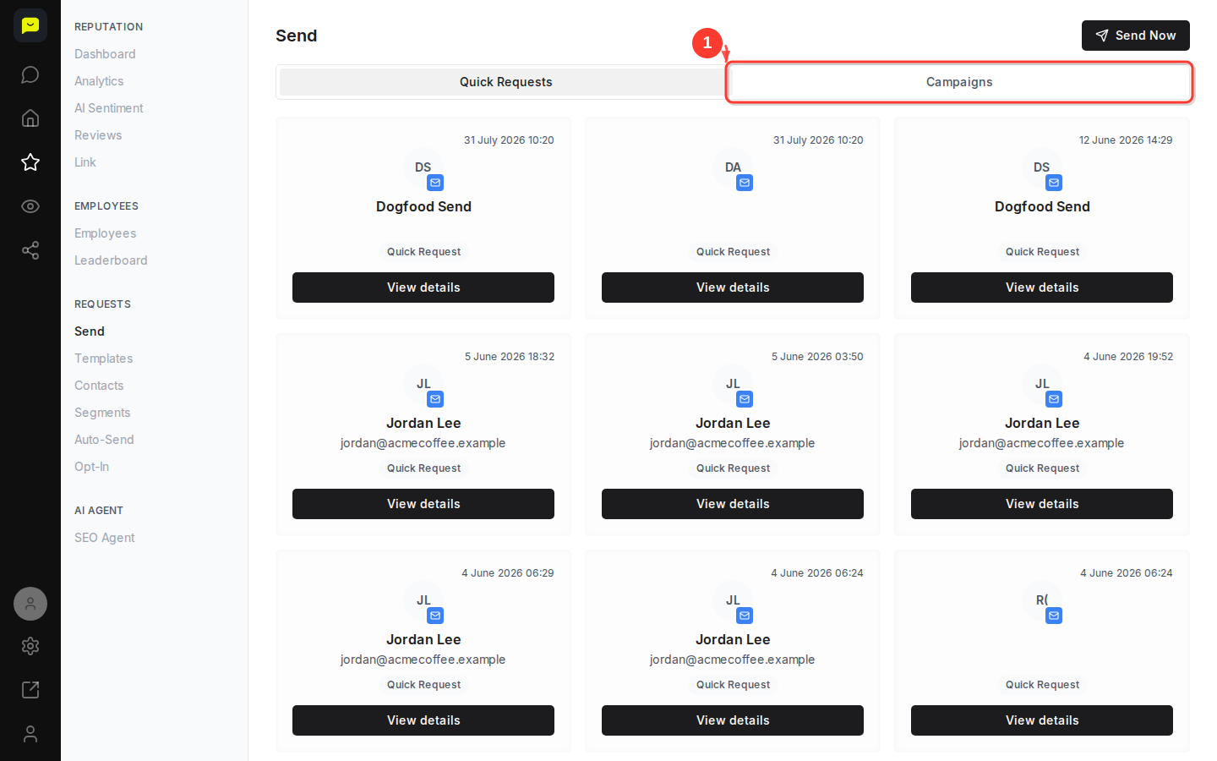Screen dimensions: 1217x761
Task: Open AI Sentiment page
Action: coord(109,108)
